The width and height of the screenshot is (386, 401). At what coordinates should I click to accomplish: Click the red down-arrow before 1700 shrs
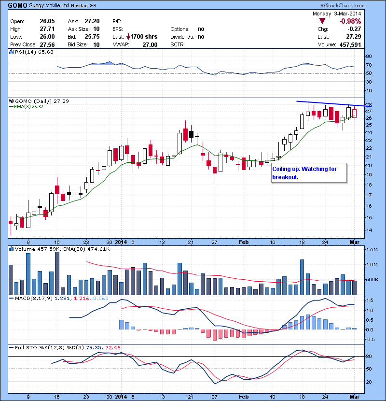pyautogui.click(x=128, y=37)
